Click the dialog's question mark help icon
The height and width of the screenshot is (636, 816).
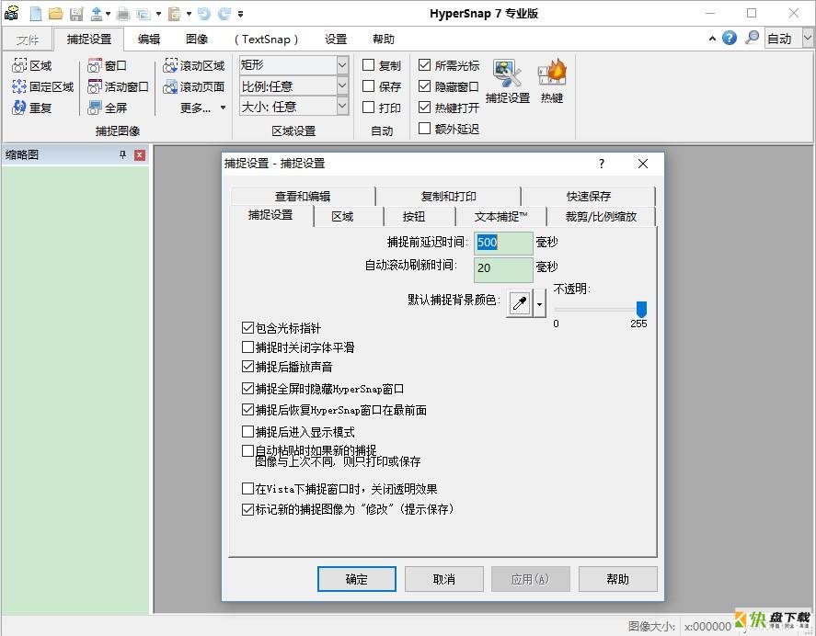pyautogui.click(x=602, y=164)
